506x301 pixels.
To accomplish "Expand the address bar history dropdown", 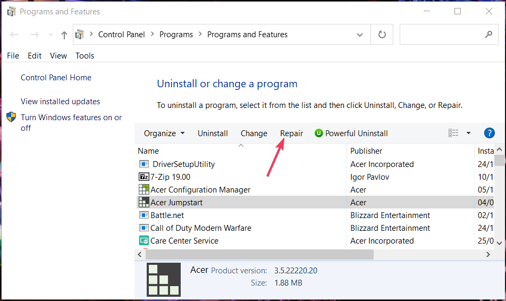I will 360,35.
